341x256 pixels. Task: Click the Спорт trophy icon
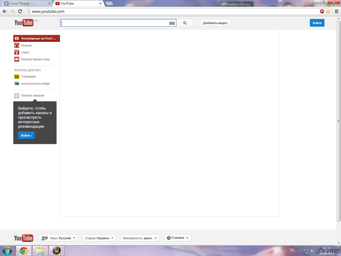pos(17,52)
